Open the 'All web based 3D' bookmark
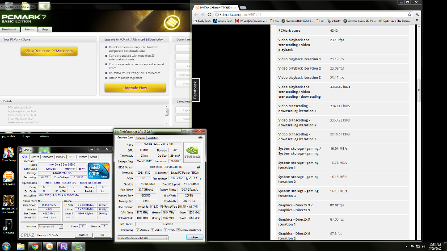Screen dimensions: 447x251 tap(359, 21)
